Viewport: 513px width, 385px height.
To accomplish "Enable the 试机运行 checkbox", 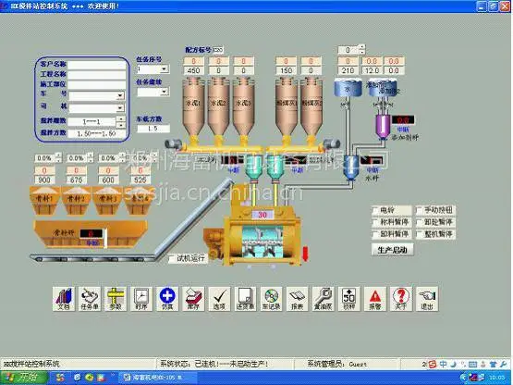I will (x=172, y=258).
